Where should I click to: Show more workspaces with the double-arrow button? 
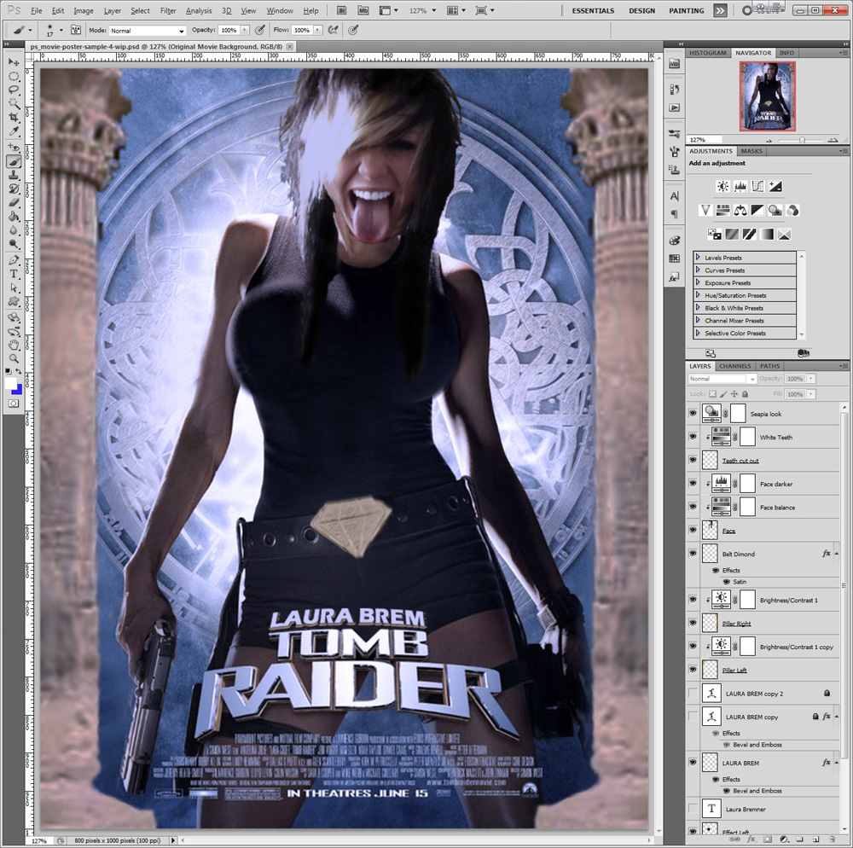[720, 11]
